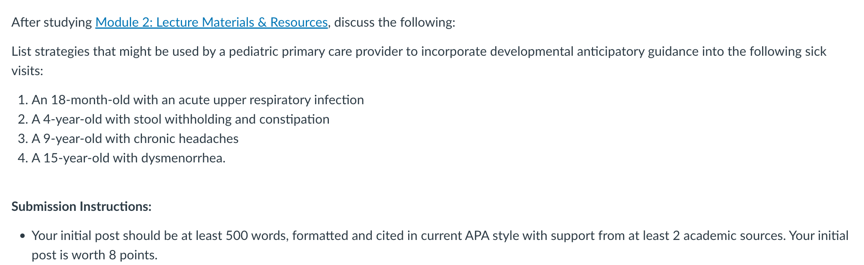Click list number 4 marker
The width and height of the screenshot is (864, 265).
pyautogui.click(x=23, y=158)
